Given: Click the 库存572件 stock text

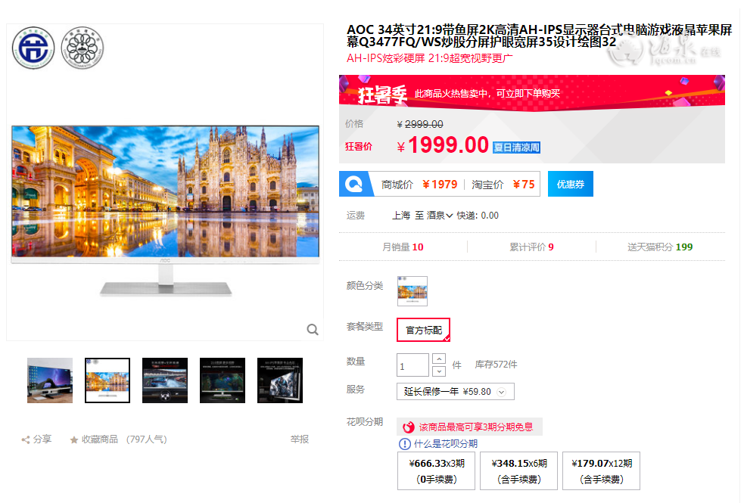Looking at the screenshot, I should pyautogui.click(x=496, y=365).
